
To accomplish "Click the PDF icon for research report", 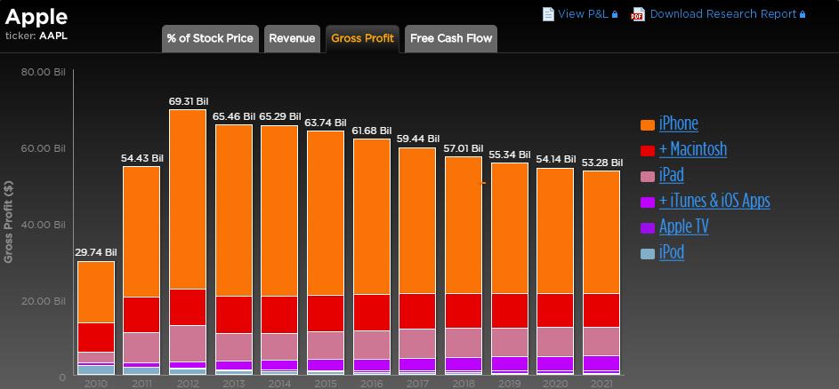I will (x=637, y=13).
